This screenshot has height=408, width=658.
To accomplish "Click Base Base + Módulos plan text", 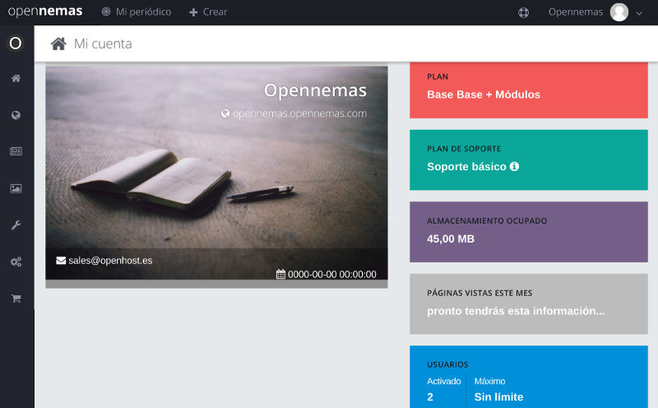I will point(484,95).
